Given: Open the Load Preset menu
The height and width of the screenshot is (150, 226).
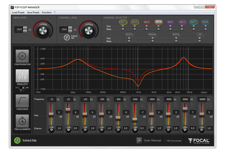Looking at the screenshot, I should pos(18,12).
